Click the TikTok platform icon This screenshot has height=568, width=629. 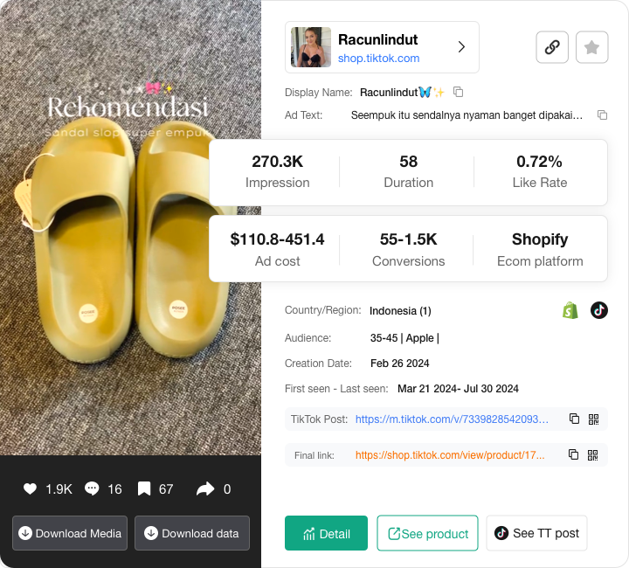tap(598, 310)
